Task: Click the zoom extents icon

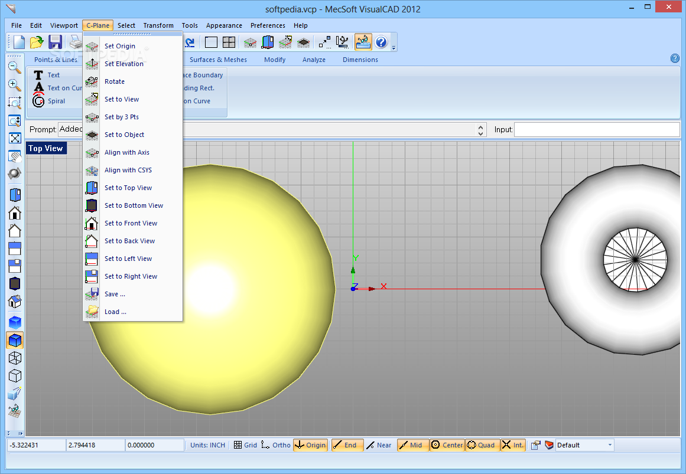Action: (x=14, y=138)
